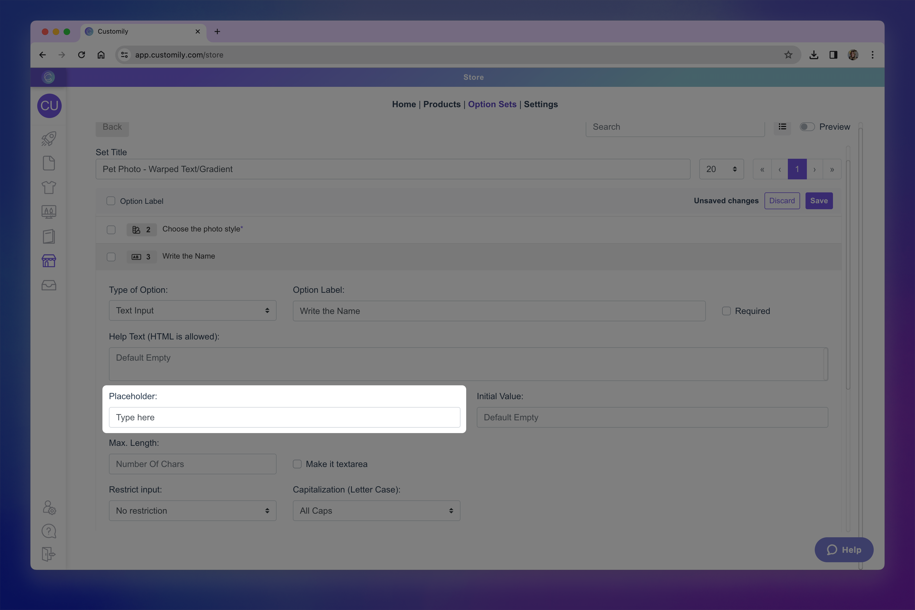Bookmark page with the star icon
The width and height of the screenshot is (915, 610).
click(x=788, y=55)
